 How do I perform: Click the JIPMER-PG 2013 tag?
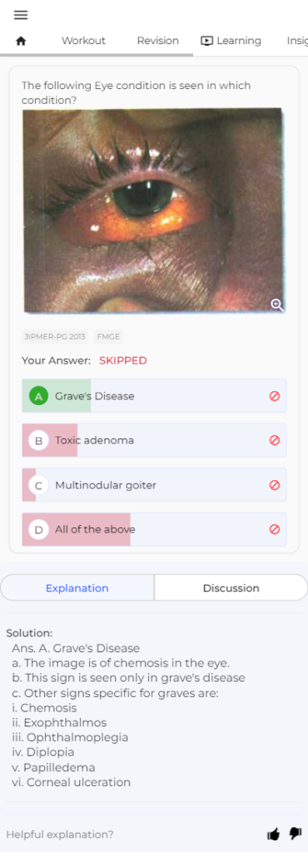tap(54, 337)
